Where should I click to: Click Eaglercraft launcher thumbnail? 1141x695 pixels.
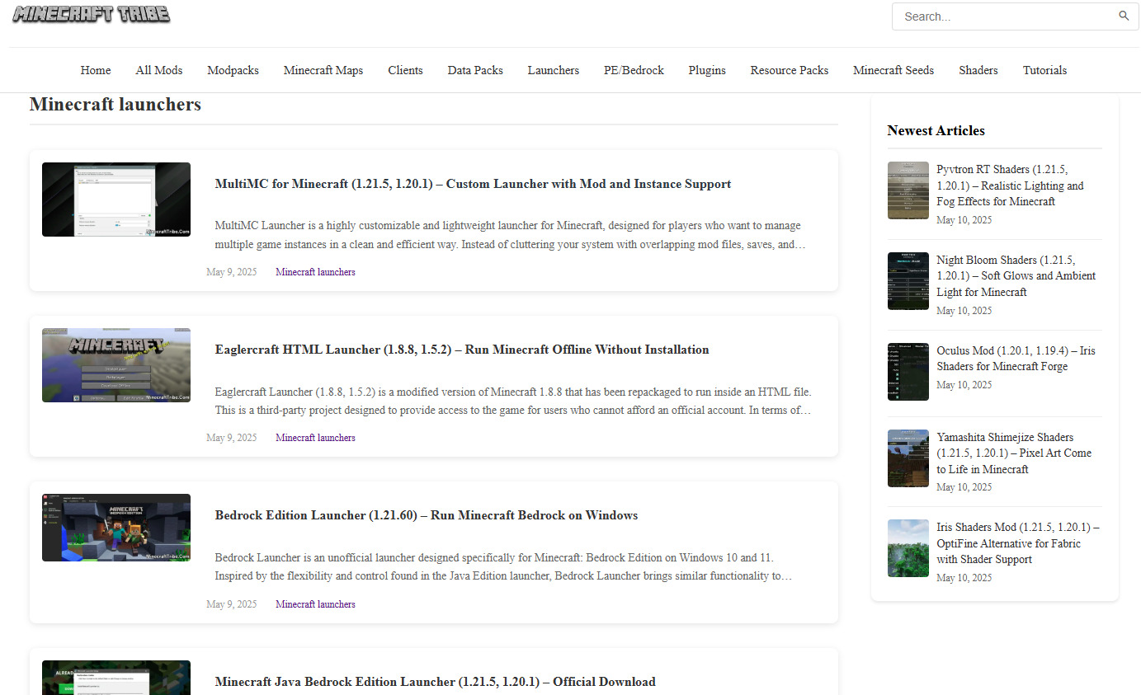(x=116, y=365)
